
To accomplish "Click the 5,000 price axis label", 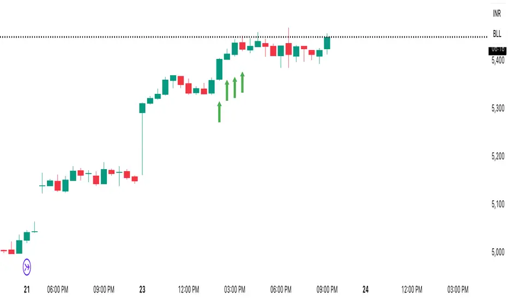I will pyautogui.click(x=497, y=252).
